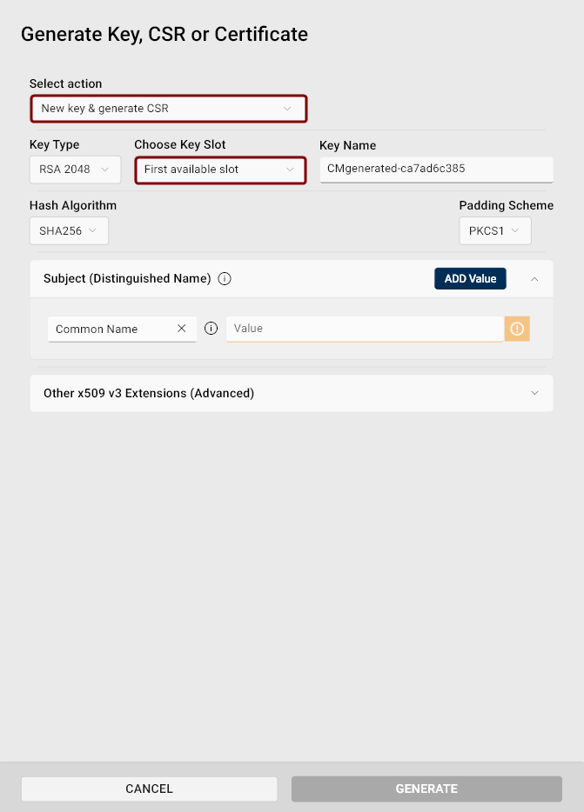Image resolution: width=584 pixels, height=812 pixels.
Task: Expand Other x509 v3 Extensions (Advanced)
Action: pyautogui.click(x=292, y=393)
